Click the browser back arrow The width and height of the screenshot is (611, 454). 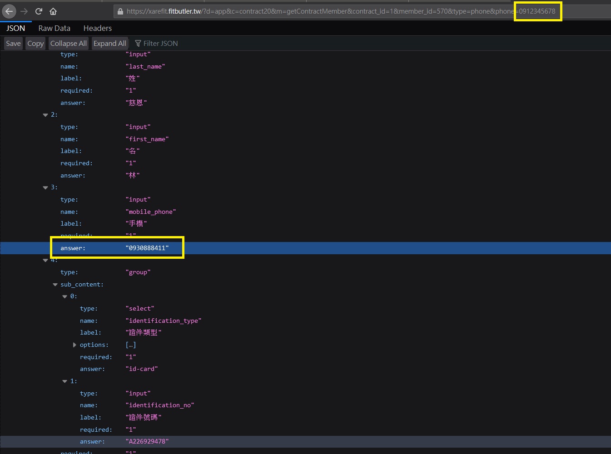coord(10,11)
